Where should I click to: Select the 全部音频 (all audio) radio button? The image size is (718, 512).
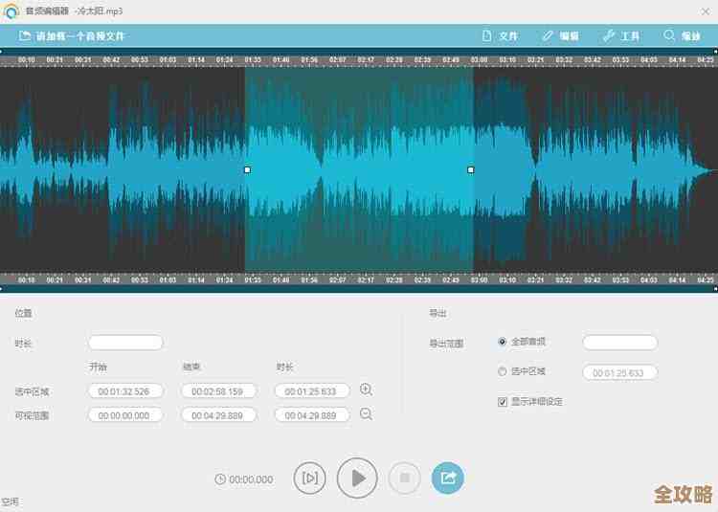pos(503,342)
